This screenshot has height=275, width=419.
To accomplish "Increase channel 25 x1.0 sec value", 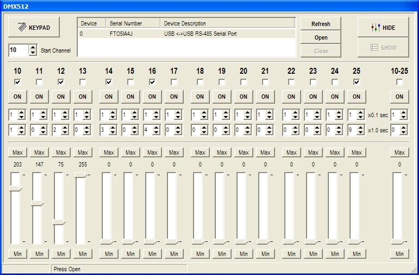I will point(360,128).
